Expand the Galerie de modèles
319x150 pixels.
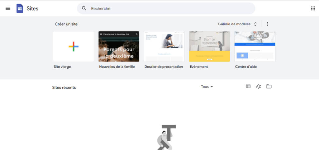click(237, 24)
